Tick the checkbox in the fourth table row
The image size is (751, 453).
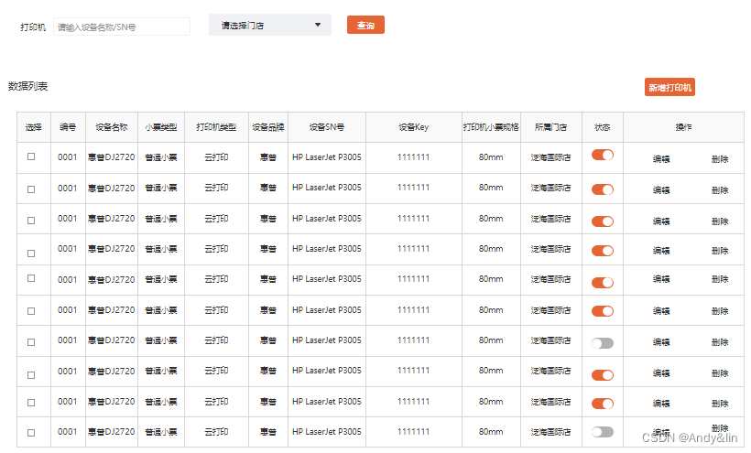pyautogui.click(x=31, y=253)
